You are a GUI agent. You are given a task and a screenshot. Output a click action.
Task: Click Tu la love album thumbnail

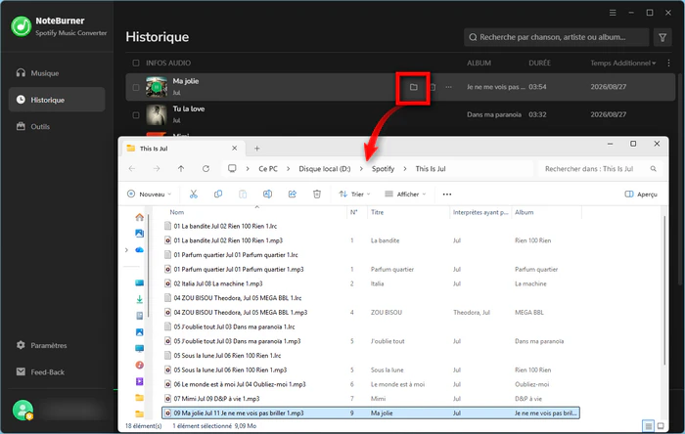tap(157, 114)
